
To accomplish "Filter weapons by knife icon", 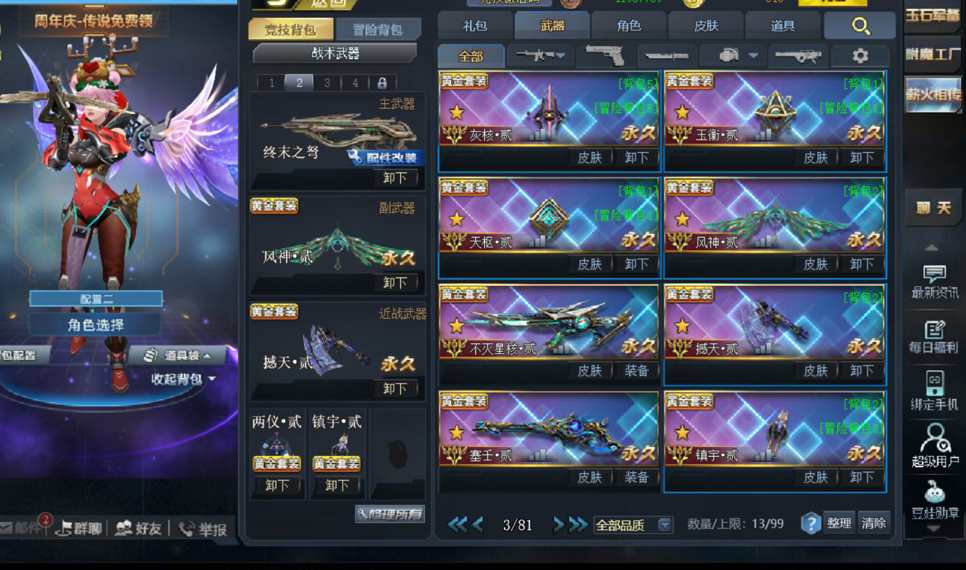I will (667, 55).
